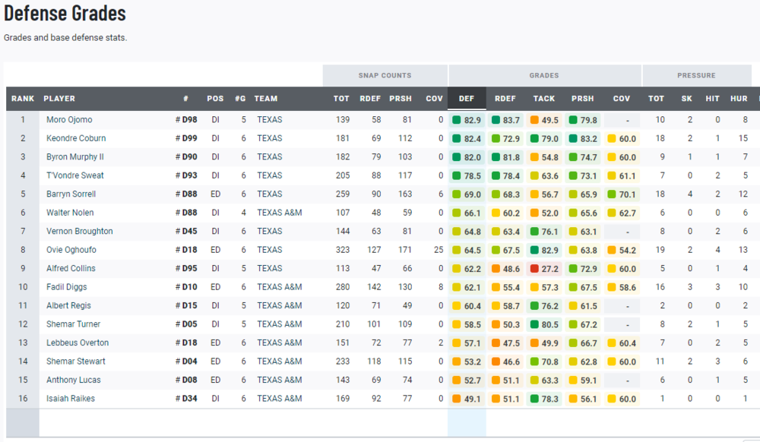760x442 pixels.
Task: Open Moro Ojomo player link
Action: [69, 120]
